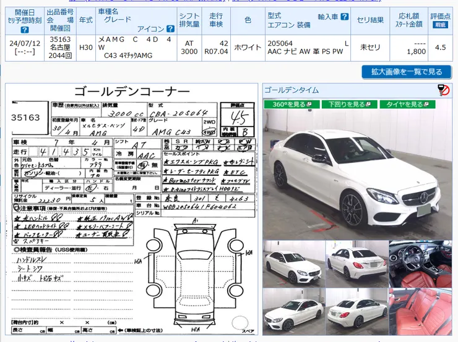Open the 下回りを見る underside view button
The width and height of the screenshot is (458, 342).
click(x=349, y=104)
